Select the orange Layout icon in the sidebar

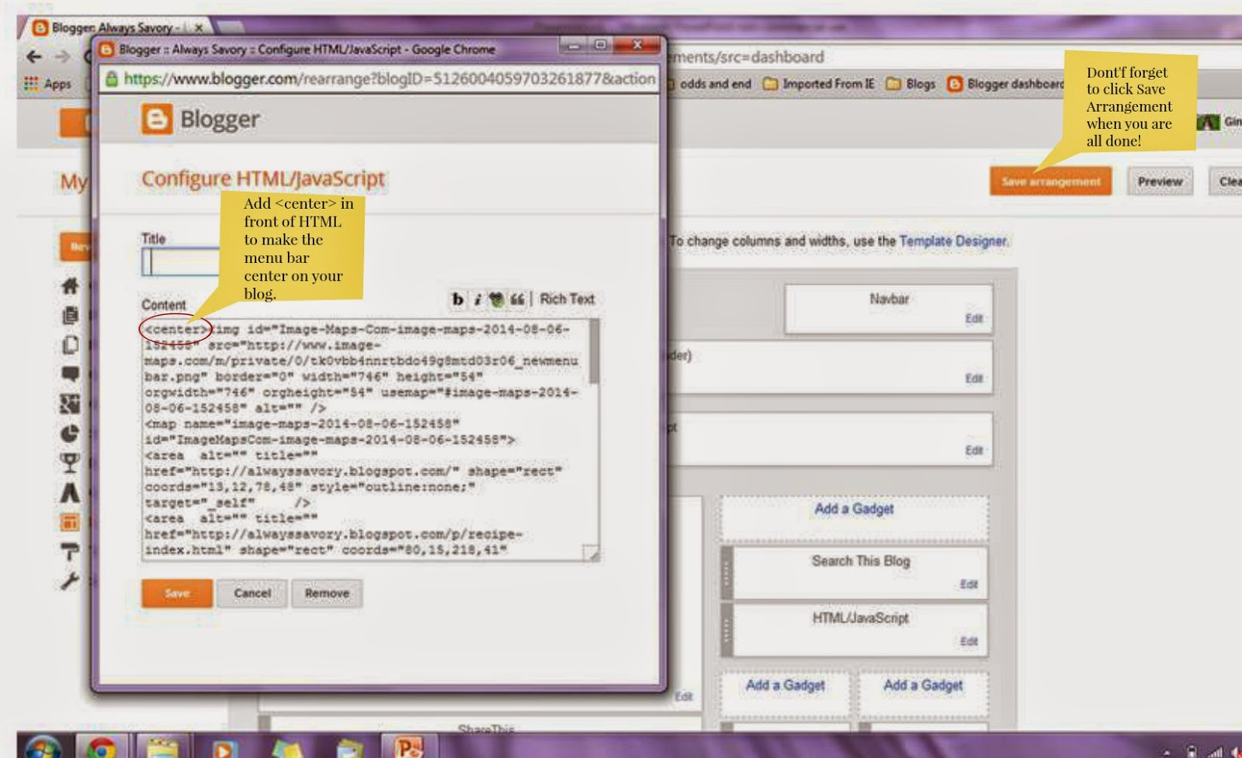(x=70, y=522)
